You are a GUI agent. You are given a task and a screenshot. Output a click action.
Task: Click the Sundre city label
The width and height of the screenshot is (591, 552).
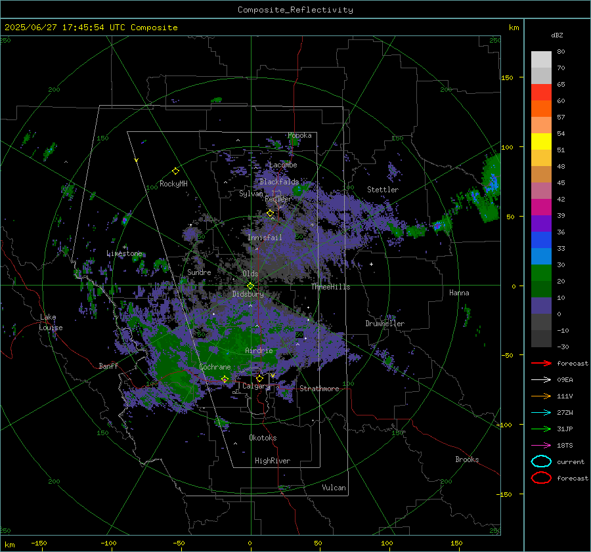[x=200, y=272]
